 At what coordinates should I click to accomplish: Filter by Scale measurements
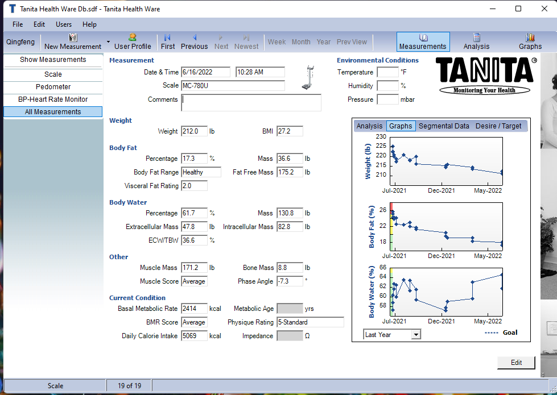point(53,74)
